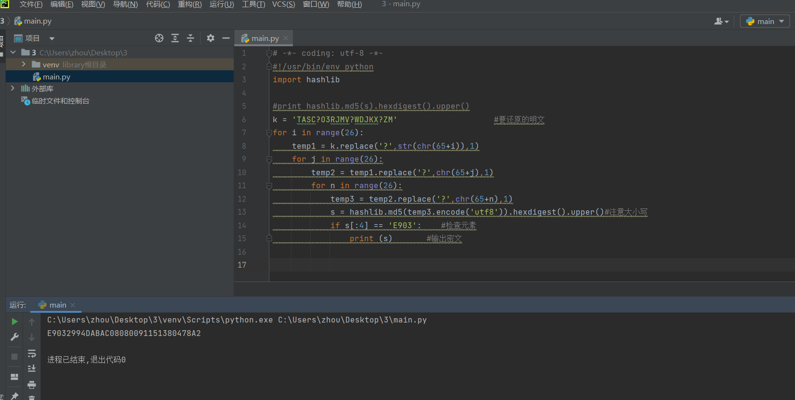Click scroll to end of console icon

coord(32,369)
